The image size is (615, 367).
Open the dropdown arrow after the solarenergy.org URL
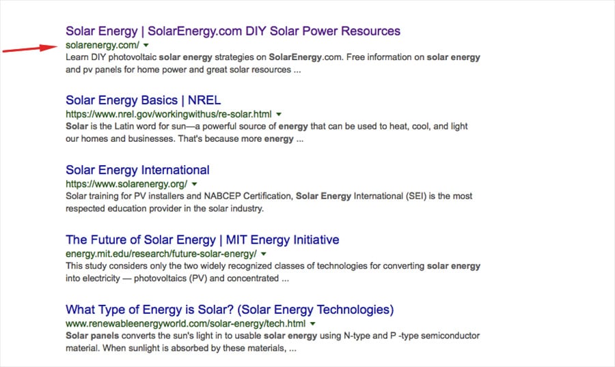click(194, 184)
